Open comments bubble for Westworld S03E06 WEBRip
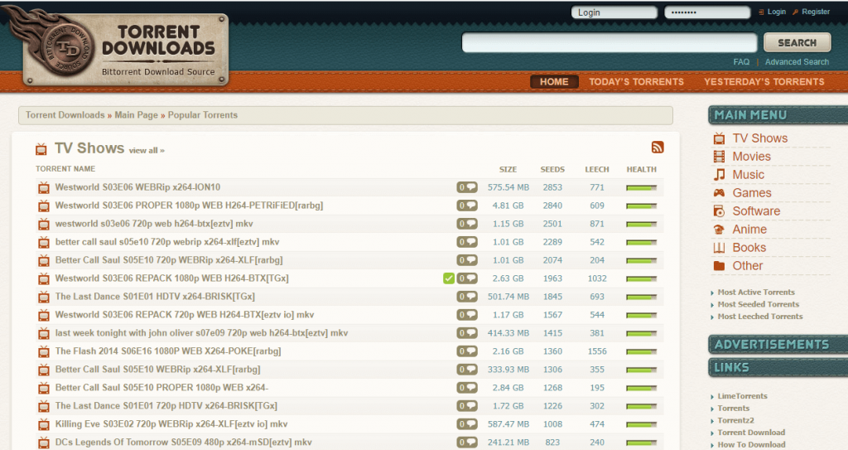Viewport: 848px width, 450px height. pos(467,187)
